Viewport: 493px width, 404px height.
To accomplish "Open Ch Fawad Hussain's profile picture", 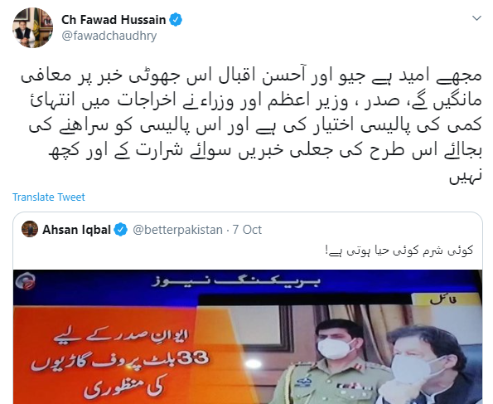I will pyautogui.click(x=32, y=27).
